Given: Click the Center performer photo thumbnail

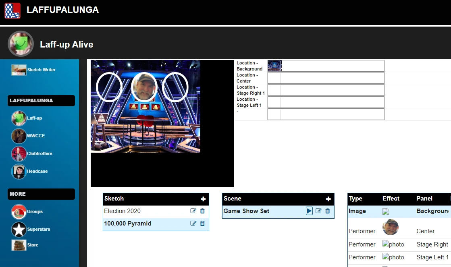Looking at the screenshot, I should pyautogui.click(x=390, y=228).
